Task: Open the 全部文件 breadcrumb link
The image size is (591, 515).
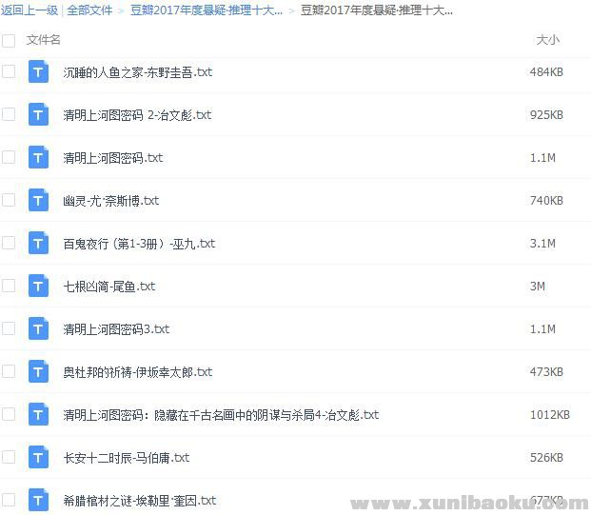Action: (89, 10)
